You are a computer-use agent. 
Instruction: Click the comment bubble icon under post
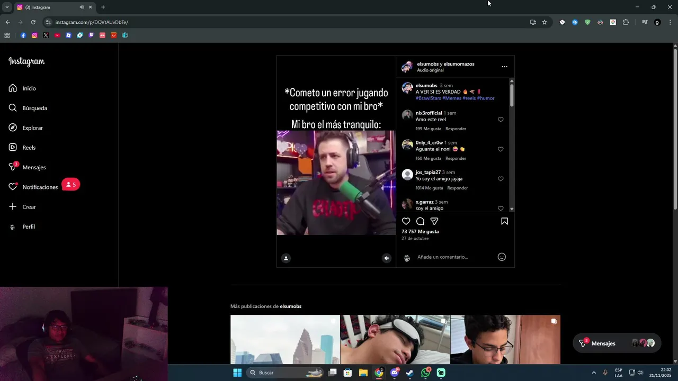[x=420, y=221]
